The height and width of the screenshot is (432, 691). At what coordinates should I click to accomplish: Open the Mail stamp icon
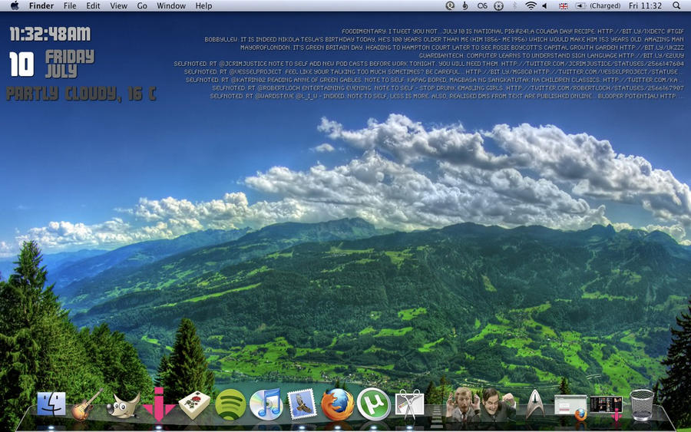[x=302, y=404]
